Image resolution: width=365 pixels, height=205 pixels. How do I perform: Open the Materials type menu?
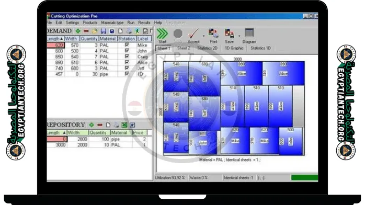pyautogui.click(x=112, y=22)
